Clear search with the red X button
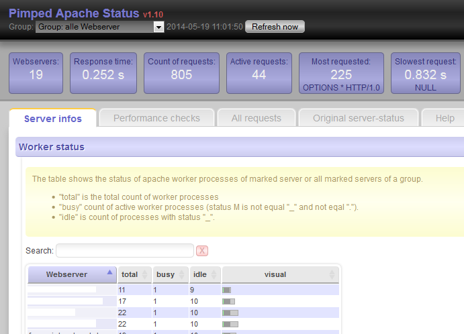 (202, 251)
